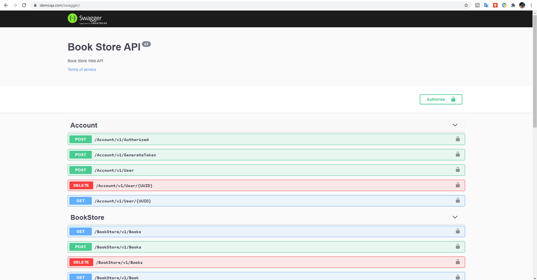
Task: Click the scrollbar up arrow
Action: 535,13
